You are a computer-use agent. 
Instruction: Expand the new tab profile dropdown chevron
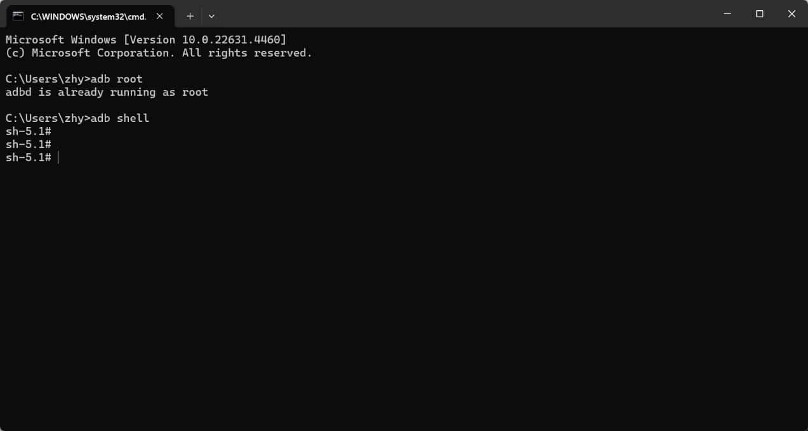[211, 16]
